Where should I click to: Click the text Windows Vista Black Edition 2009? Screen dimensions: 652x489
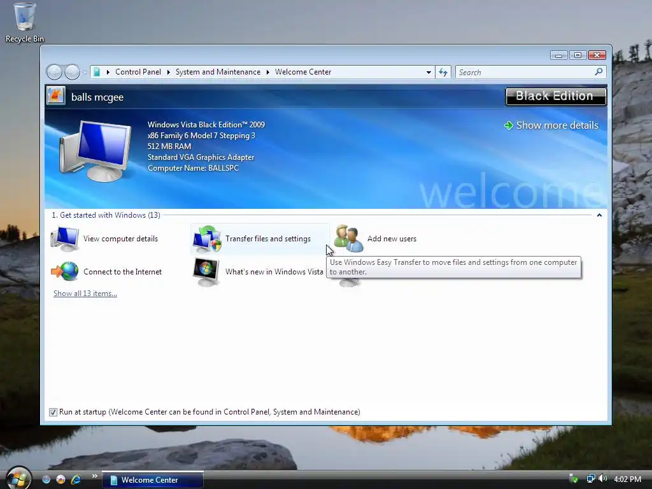(x=206, y=125)
